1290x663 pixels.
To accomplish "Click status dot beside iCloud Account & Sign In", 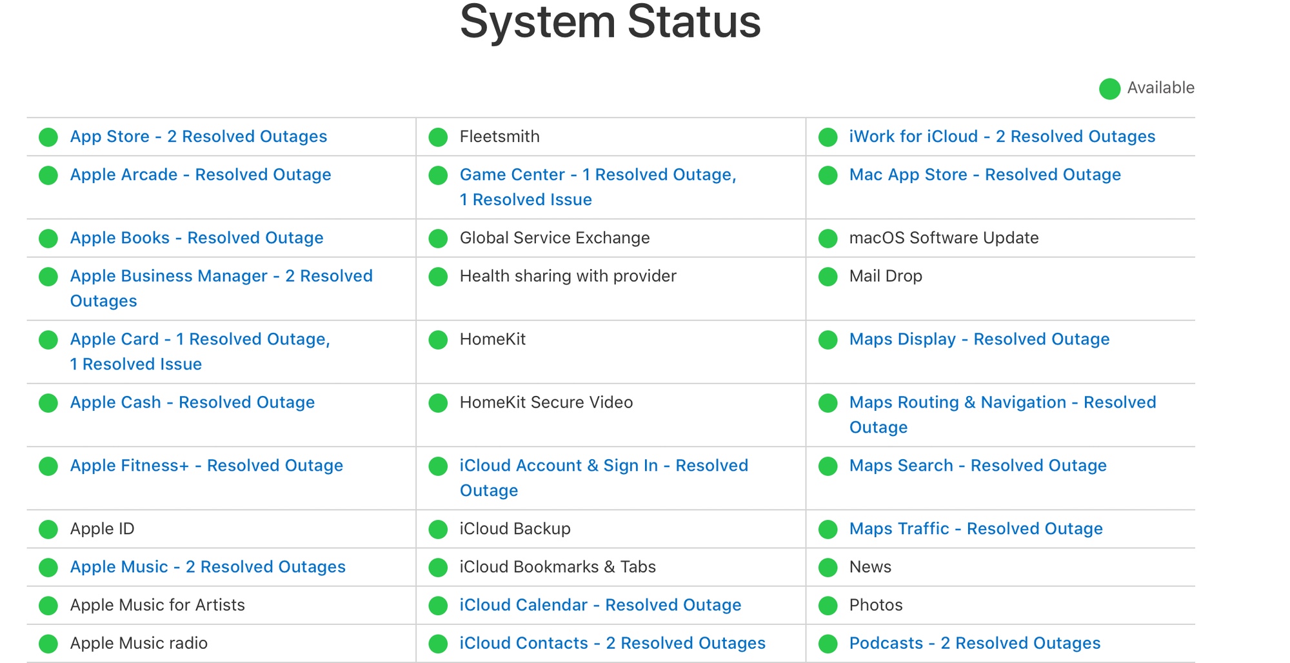I will 438,466.
